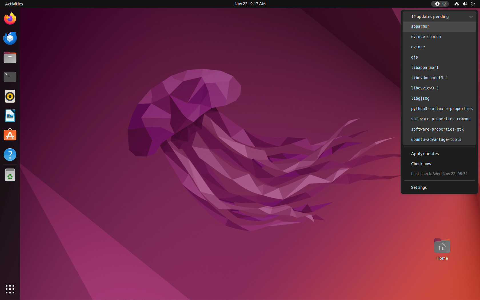Select the libgjs0g package entry

coord(439,98)
